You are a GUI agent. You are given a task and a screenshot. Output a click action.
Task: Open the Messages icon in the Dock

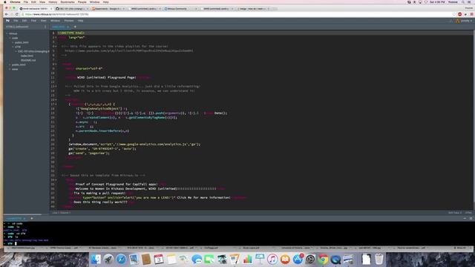(x=197, y=260)
